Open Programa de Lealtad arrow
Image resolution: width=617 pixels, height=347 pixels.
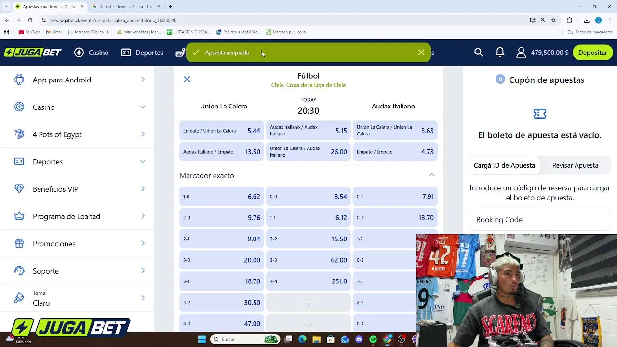(143, 216)
